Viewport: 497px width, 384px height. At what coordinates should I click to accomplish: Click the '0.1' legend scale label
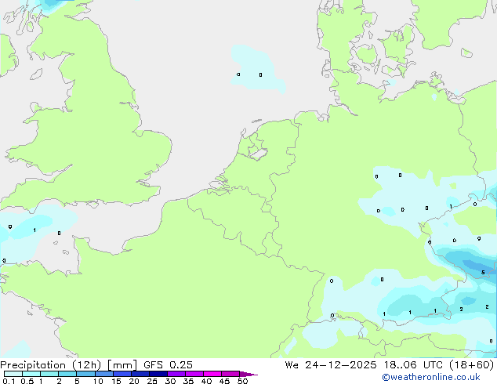coord(9,381)
